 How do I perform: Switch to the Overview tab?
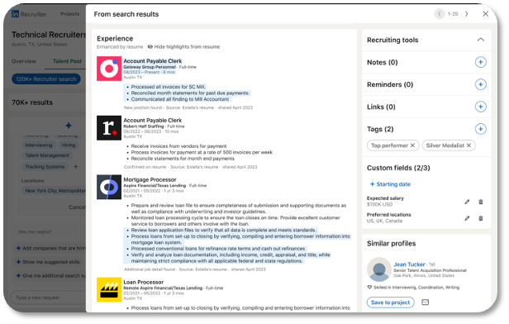click(x=24, y=61)
